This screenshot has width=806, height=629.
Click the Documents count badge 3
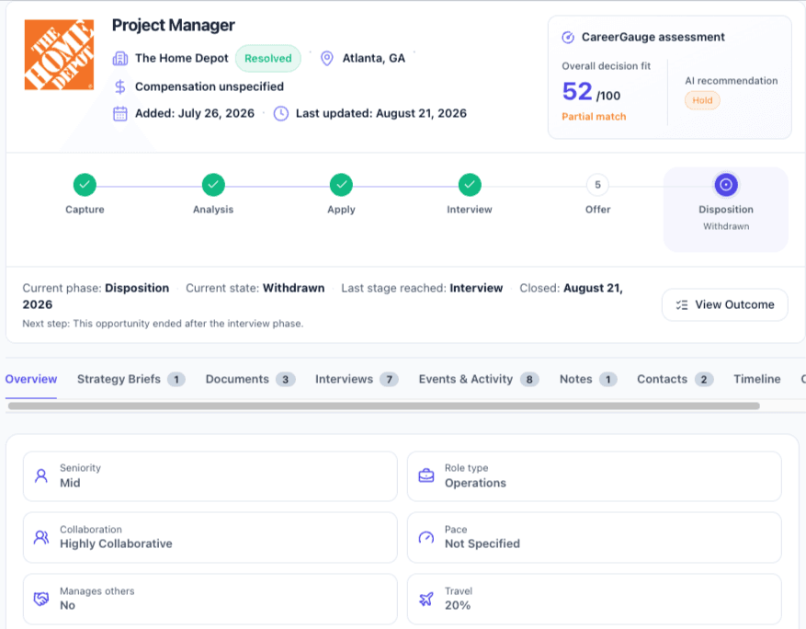tap(285, 380)
